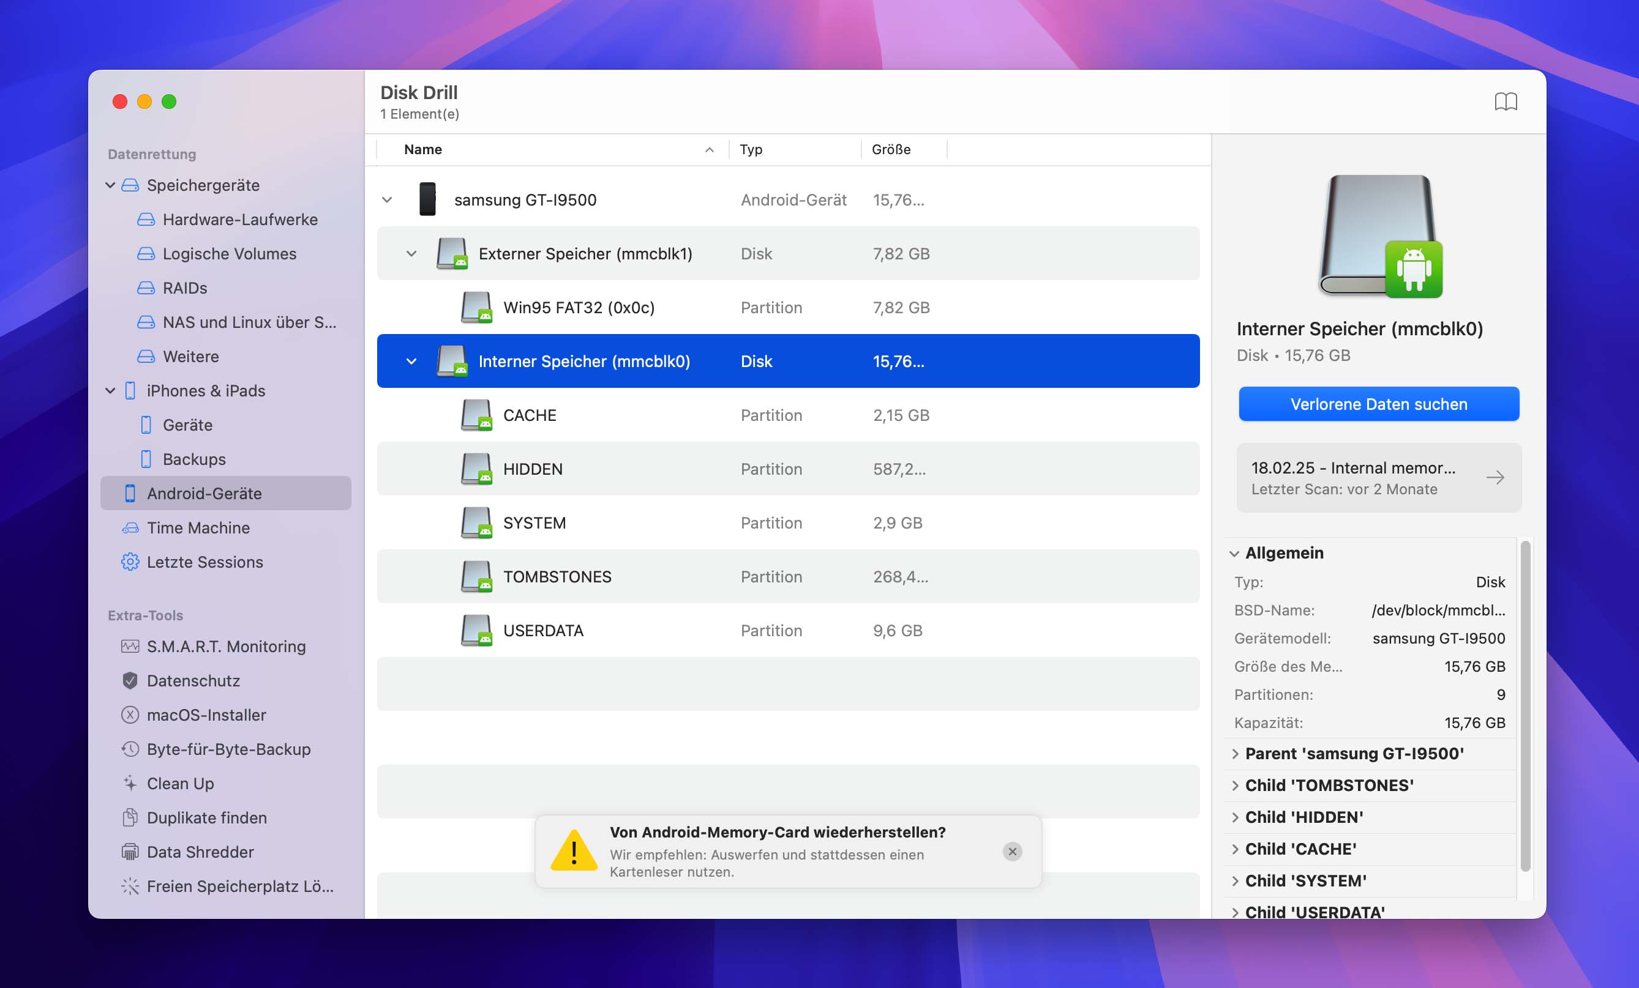Click the Weitere drive icon
1639x988 pixels.
tap(146, 357)
